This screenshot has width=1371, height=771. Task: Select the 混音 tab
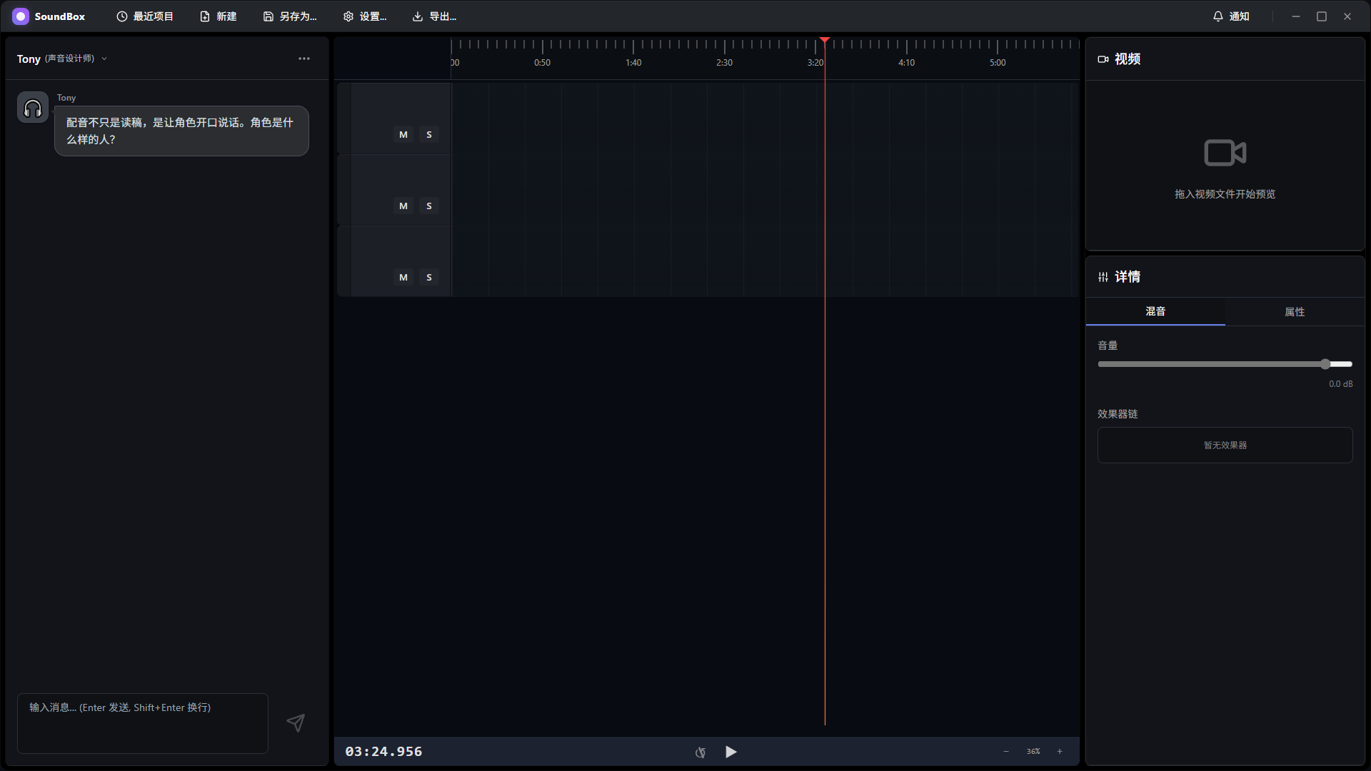click(x=1155, y=311)
